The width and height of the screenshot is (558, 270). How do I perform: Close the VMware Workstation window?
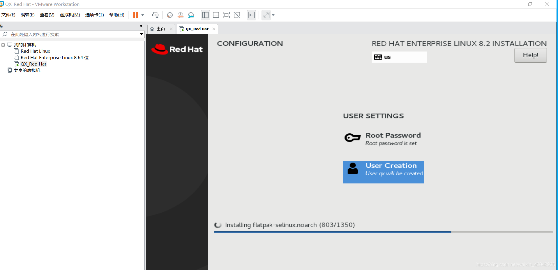pyautogui.click(x=547, y=4)
